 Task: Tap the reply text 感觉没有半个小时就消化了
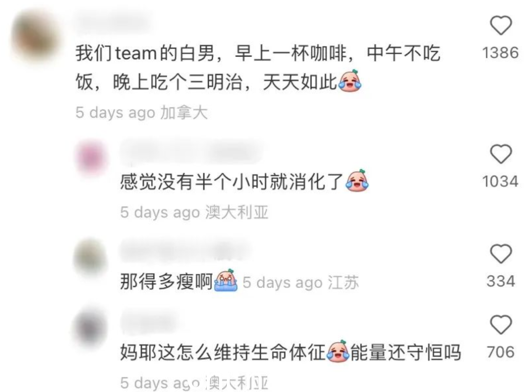[231, 182]
